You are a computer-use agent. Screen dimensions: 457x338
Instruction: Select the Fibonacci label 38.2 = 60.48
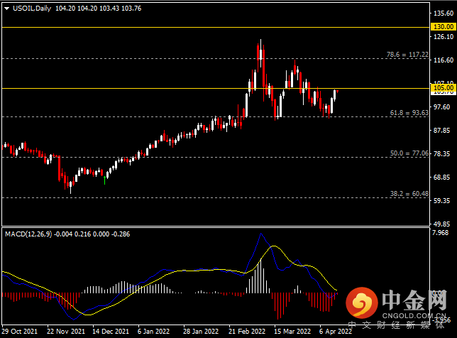point(409,194)
